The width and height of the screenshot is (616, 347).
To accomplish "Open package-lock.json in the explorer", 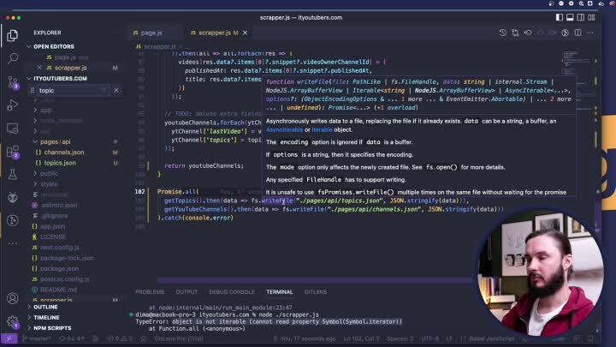I will point(67,258).
